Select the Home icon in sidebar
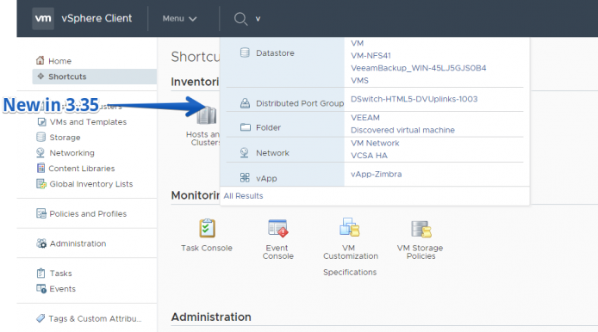This screenshot has width=598, height=332. [x=40, y=60]
